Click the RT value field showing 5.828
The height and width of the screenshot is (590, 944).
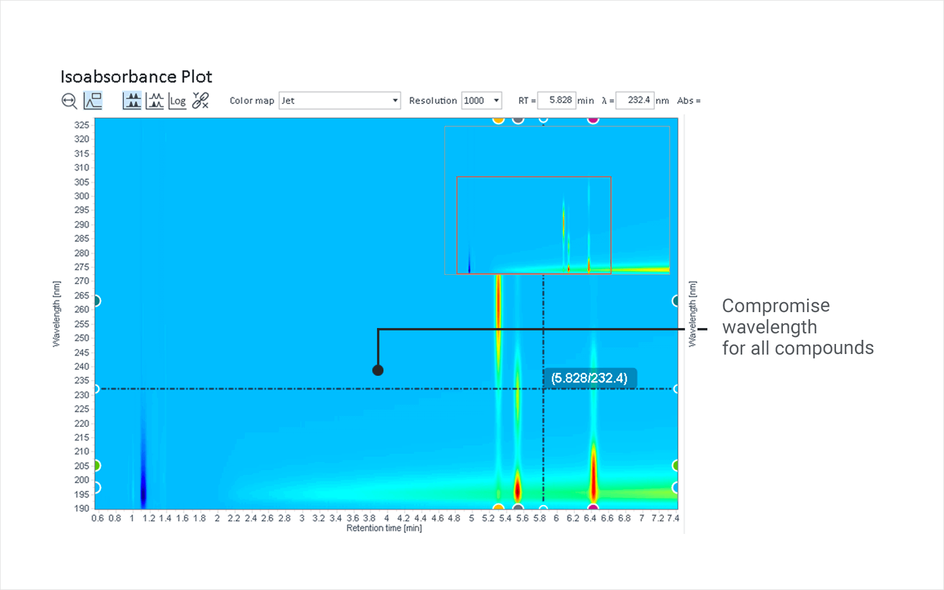[556, 101]
